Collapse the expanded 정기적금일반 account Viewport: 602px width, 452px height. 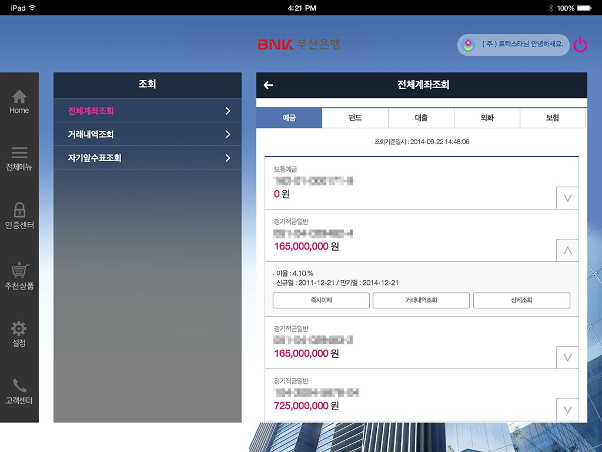click(x=567, y=250)
